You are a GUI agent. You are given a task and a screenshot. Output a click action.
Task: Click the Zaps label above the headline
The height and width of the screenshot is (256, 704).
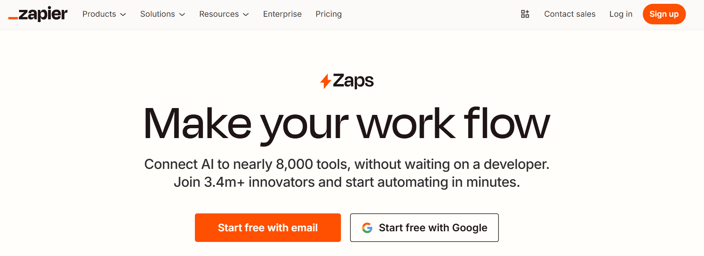tap(354, 81)
